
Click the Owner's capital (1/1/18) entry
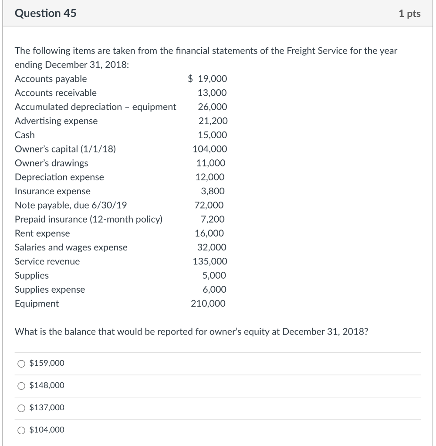point(64,149)
